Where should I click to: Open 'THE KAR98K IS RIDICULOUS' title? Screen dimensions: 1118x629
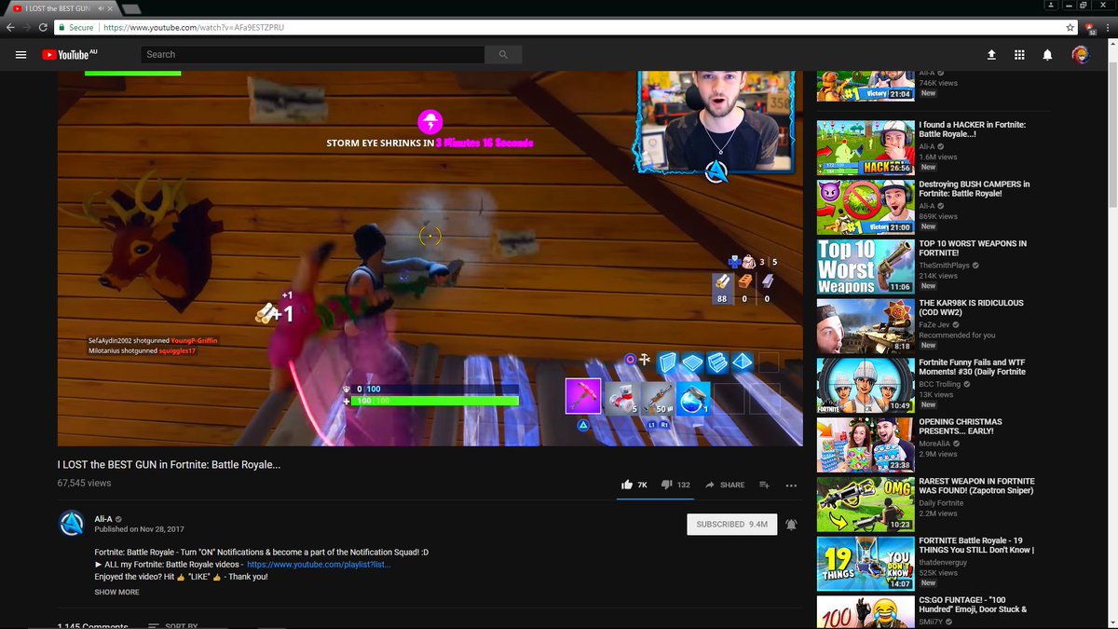[x=971, y=308]
